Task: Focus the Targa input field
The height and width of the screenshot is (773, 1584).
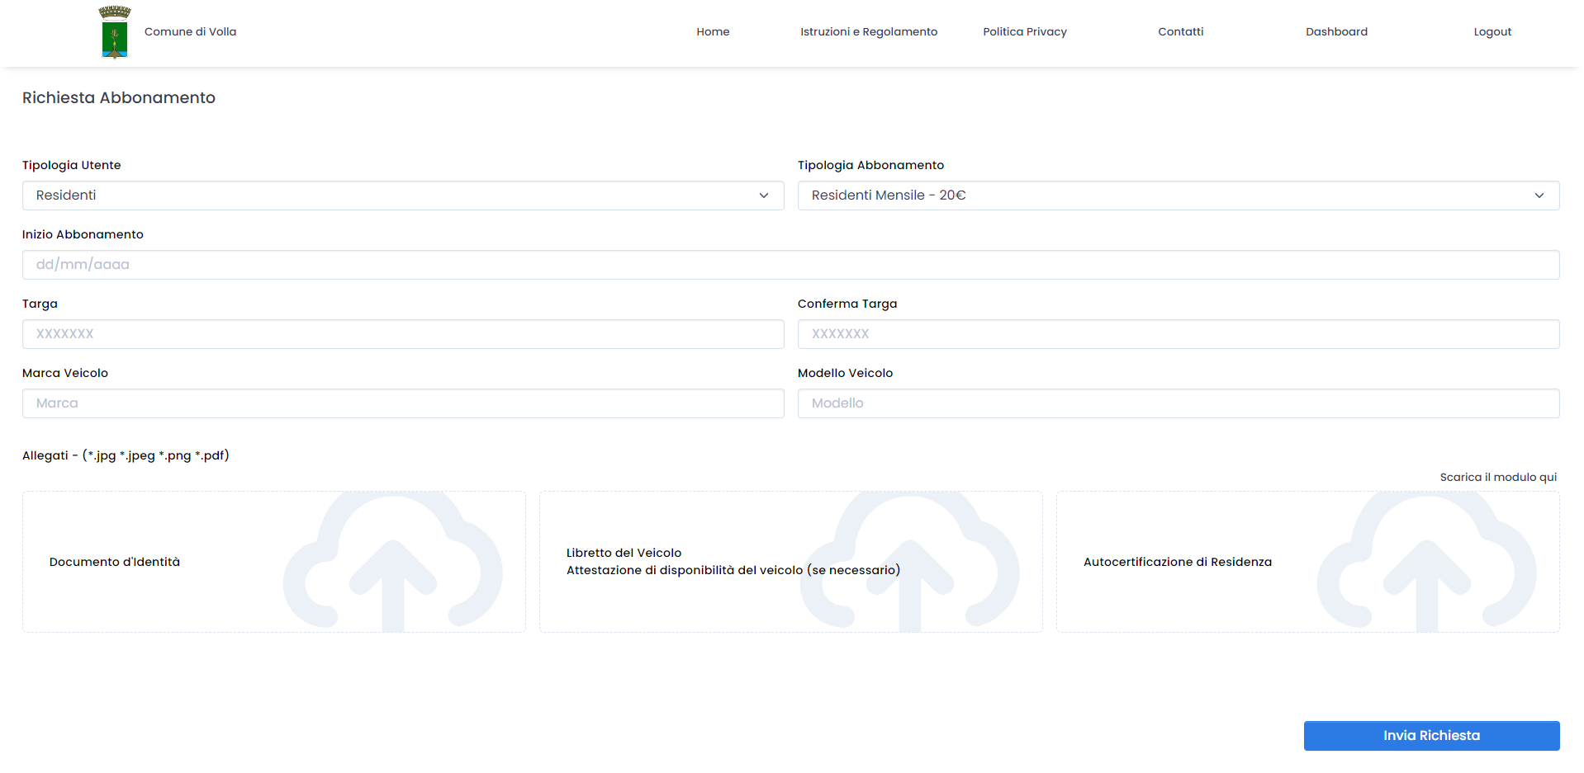Action: pos(403,334)
